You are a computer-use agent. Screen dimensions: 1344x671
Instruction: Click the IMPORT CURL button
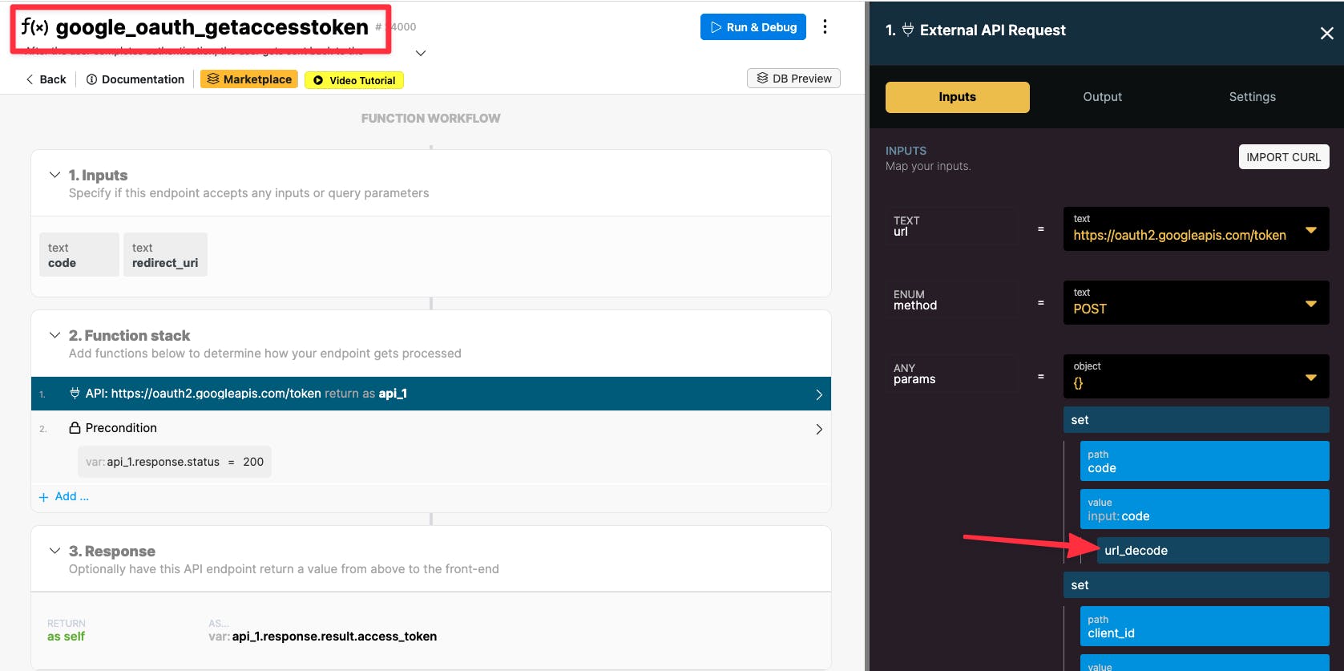pyautogui.click(x=1284, y=157)
